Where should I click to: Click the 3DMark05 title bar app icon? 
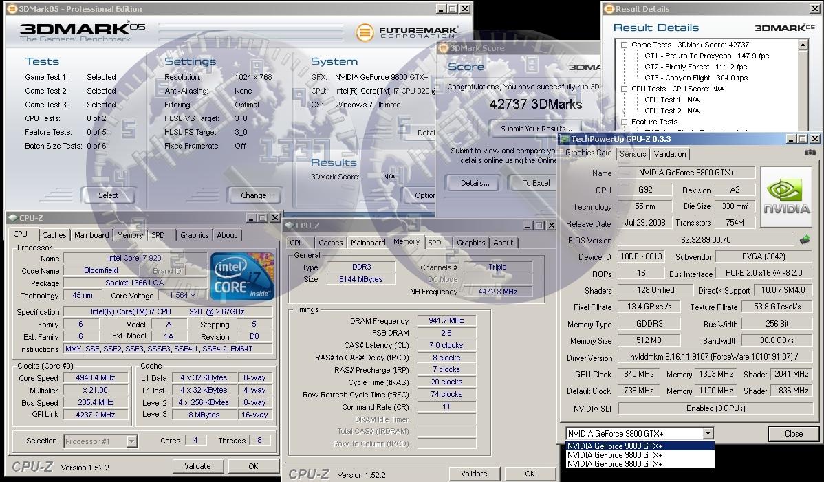point(12,8)
